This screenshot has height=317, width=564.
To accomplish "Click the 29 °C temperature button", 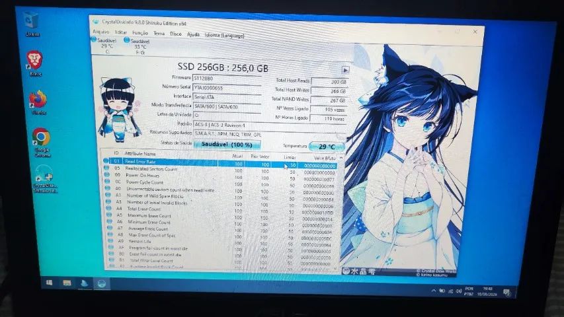I will (327, 147).
